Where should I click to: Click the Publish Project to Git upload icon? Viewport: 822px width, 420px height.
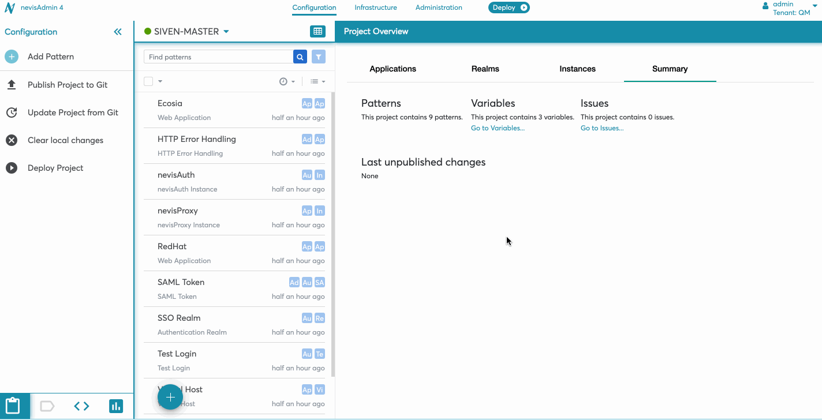click(x=12, y=85)
